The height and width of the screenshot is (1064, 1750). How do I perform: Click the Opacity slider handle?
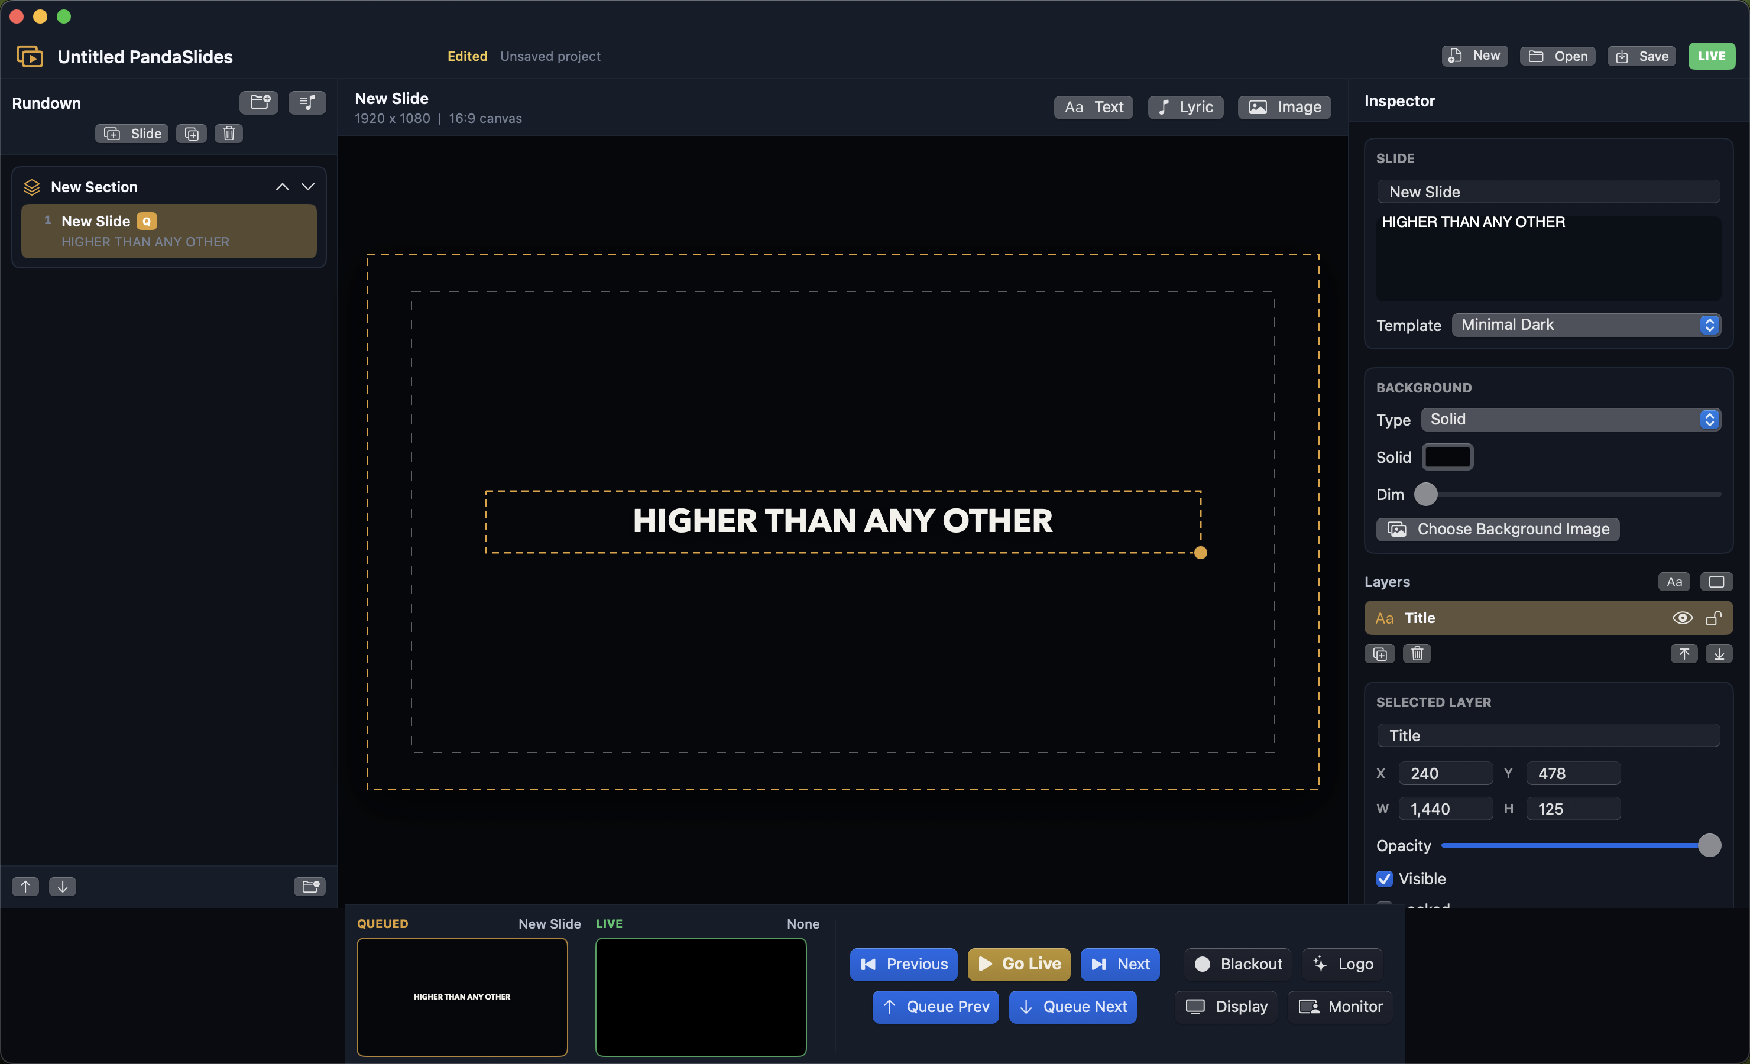[x=1710, y=845]
